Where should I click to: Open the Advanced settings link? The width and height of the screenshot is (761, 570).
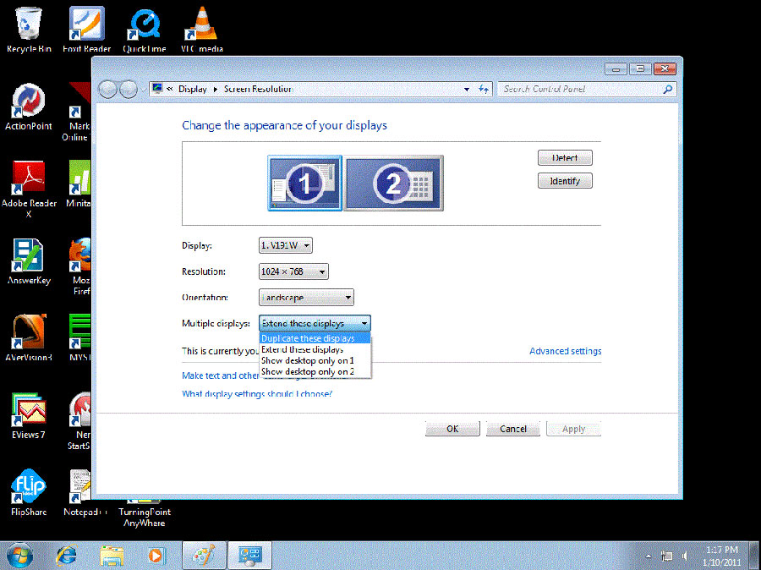(x=565, y=351)
